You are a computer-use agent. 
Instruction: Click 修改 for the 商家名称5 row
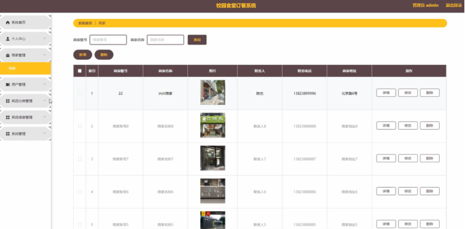(x=408, y=224)
